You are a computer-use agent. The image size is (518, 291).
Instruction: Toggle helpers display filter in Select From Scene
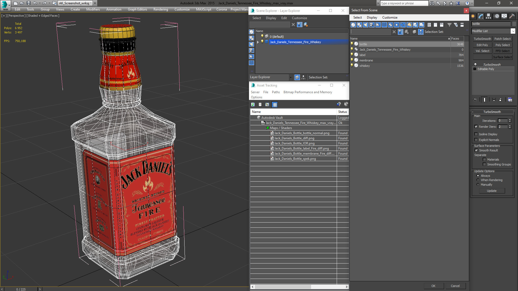tap(378, 25)
